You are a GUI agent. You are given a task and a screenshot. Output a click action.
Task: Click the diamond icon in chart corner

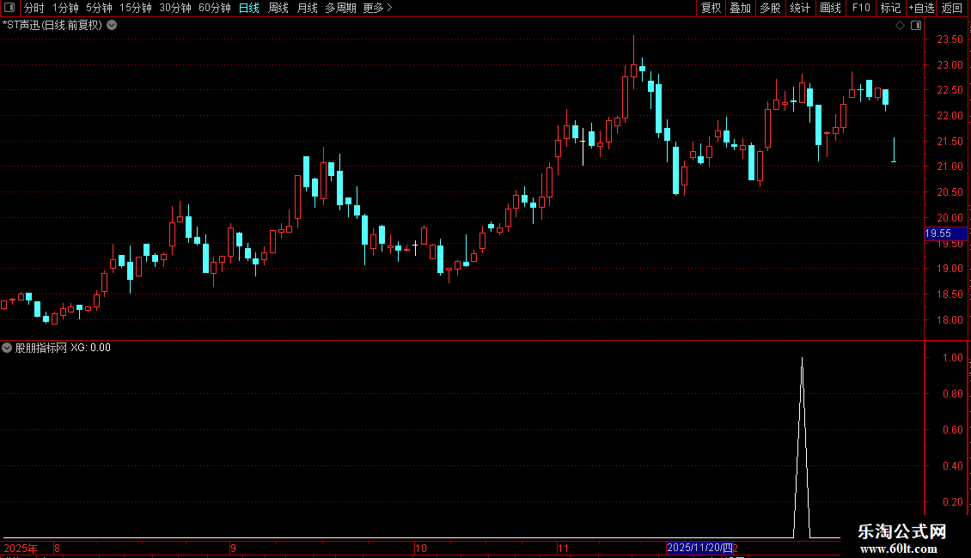click(900, 26)
